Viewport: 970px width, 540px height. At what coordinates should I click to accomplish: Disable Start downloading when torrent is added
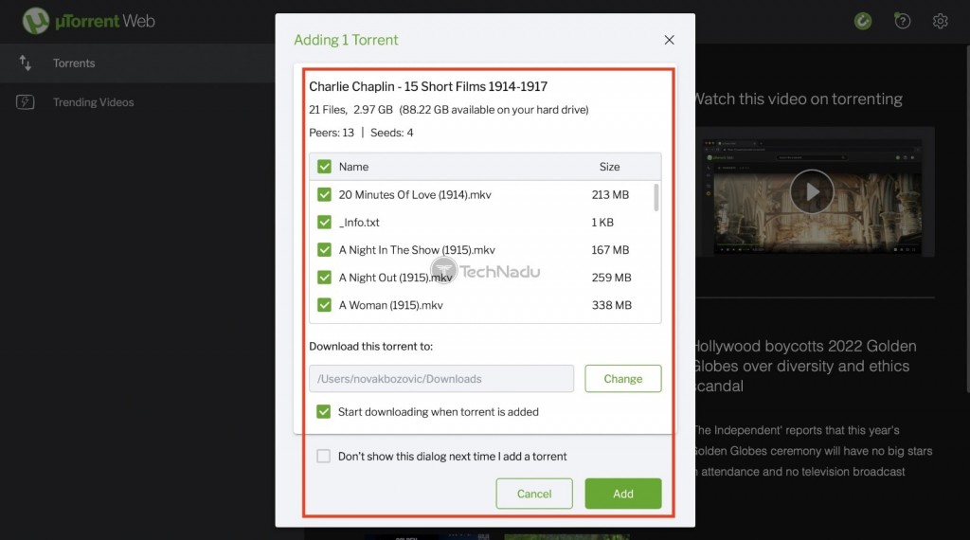(x=324, y=412)
